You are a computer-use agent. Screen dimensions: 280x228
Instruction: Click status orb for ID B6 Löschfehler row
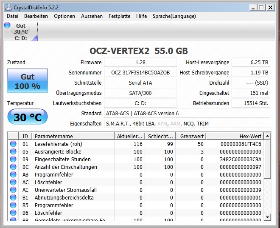coord(13,213)
